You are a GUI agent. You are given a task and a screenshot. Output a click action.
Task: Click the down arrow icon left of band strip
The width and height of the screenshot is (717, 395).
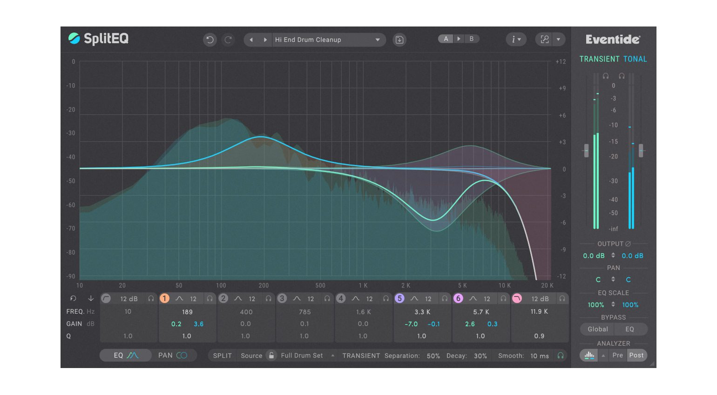(x=91, y=299)
